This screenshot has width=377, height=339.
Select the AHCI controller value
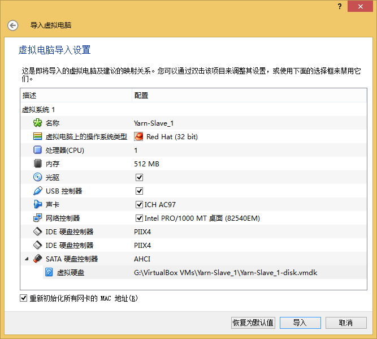(x=142, y=259)
